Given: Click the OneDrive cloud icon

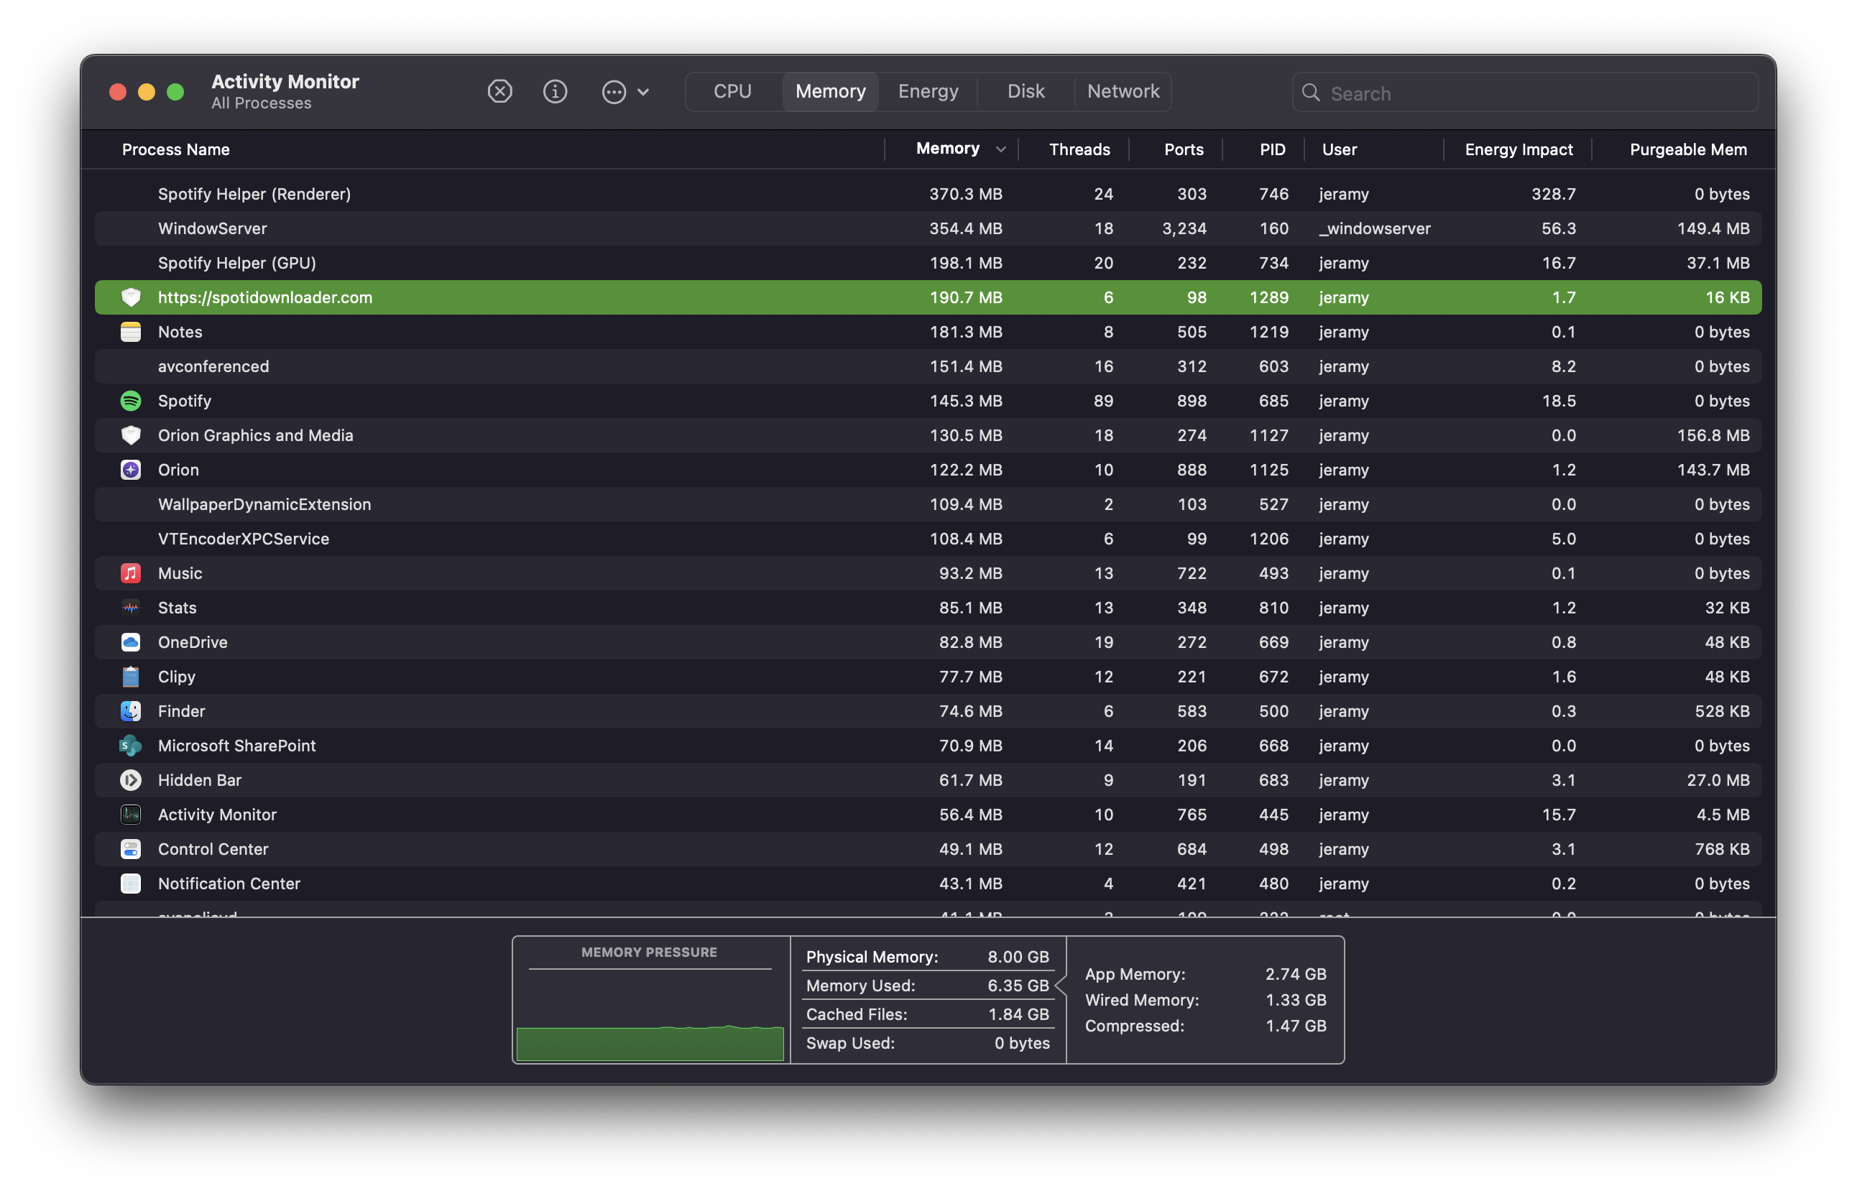Looking at the screenshot, I should 131,642.
